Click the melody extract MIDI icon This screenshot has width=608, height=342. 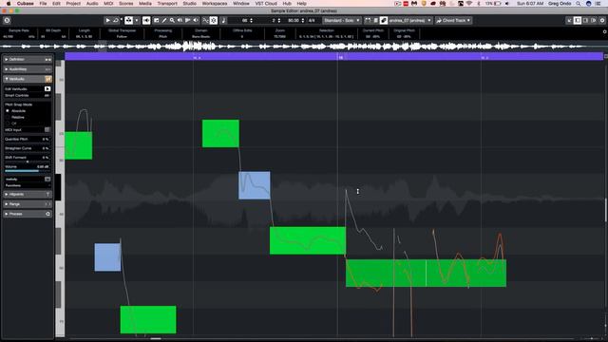pyautogui.click(x=47, y=180)
